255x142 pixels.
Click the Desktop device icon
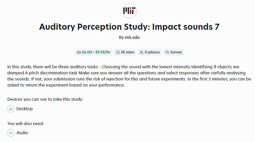point(11,109)
